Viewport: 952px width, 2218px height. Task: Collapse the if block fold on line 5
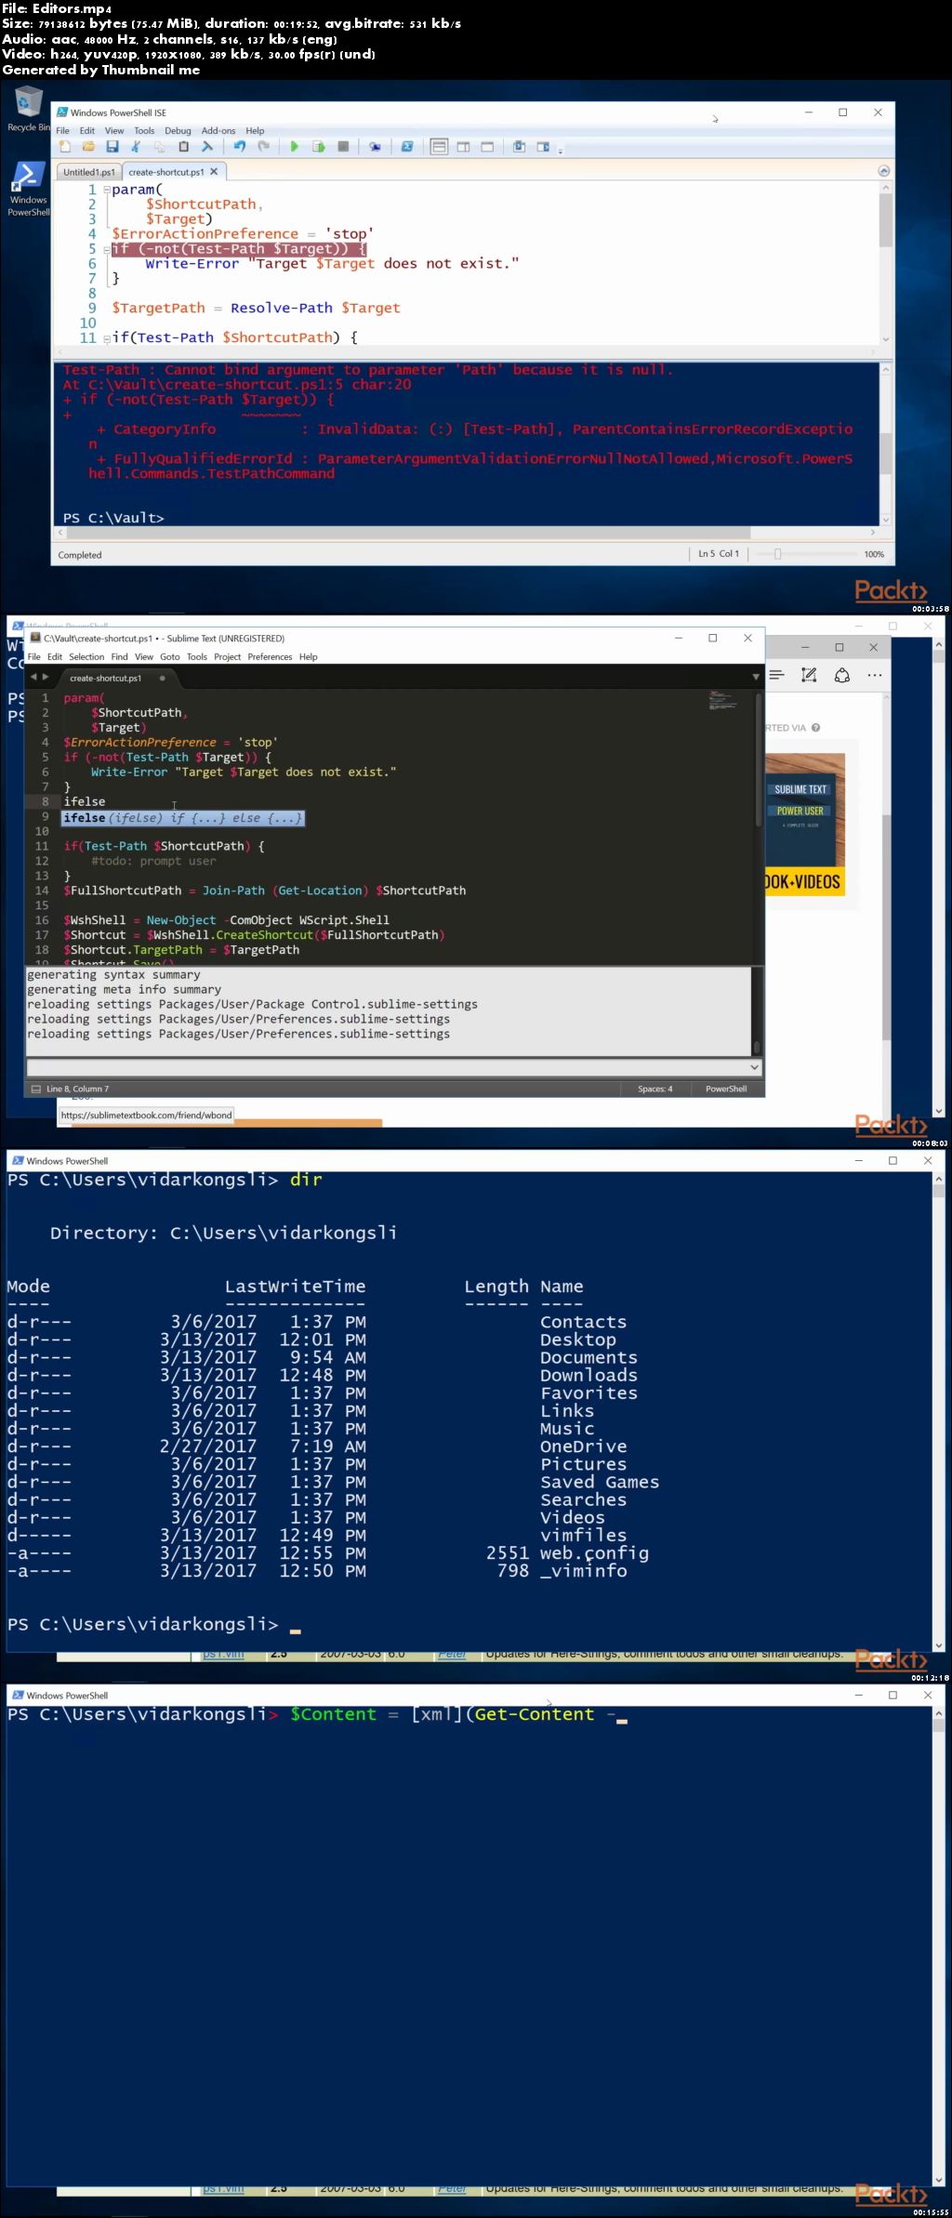[106, 249]
